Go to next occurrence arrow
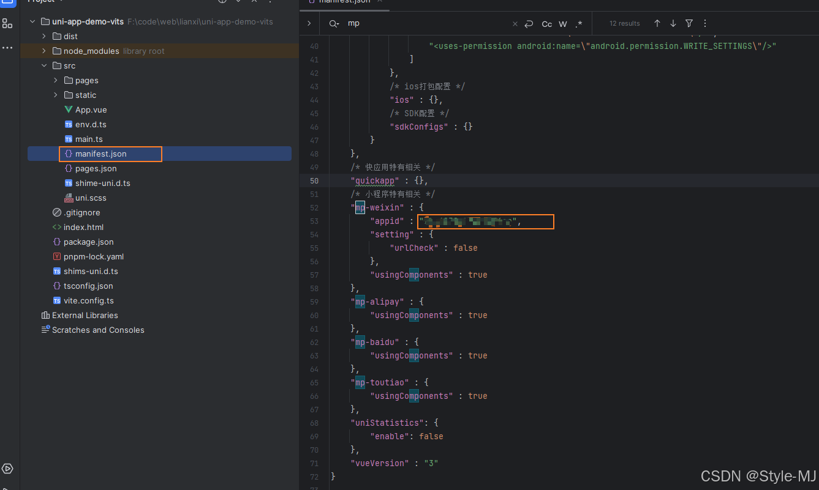 (x=673, y=23)
